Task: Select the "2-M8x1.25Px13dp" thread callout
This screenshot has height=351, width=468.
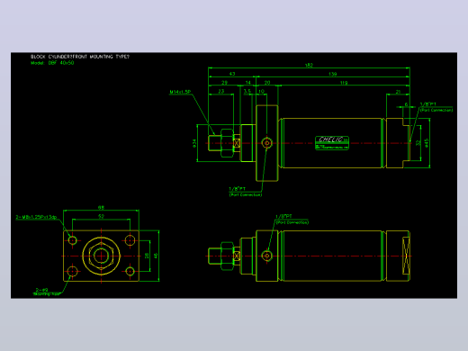Action: coord(36,217)
